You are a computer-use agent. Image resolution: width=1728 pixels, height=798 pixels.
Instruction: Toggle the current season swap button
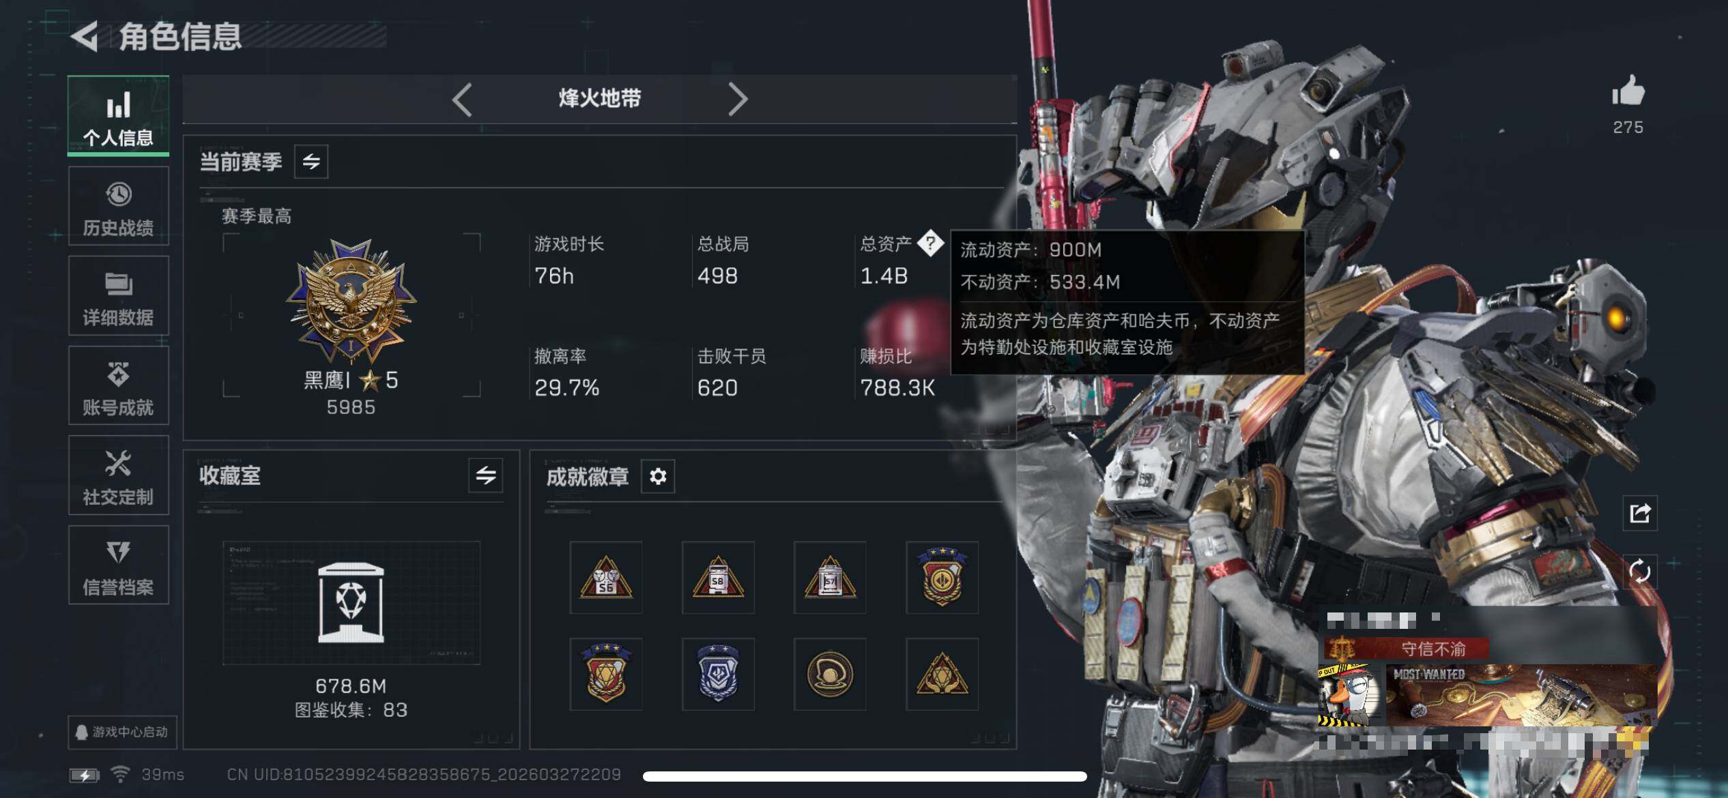point(311,162)
